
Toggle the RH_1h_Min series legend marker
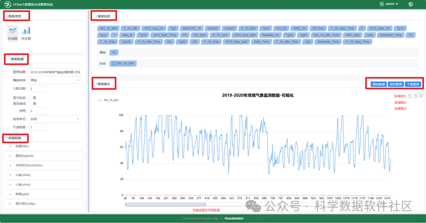pyautogui.click(x=100, y=100)
